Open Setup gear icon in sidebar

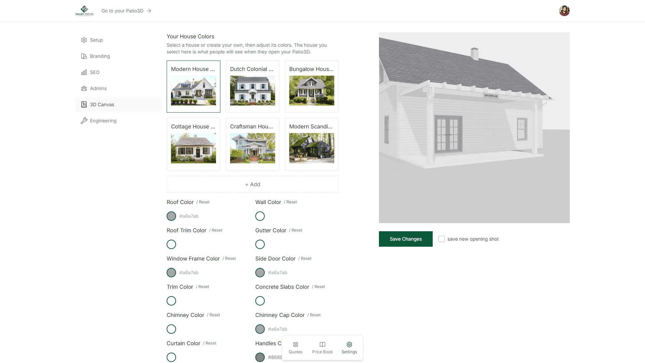(84, 40)
